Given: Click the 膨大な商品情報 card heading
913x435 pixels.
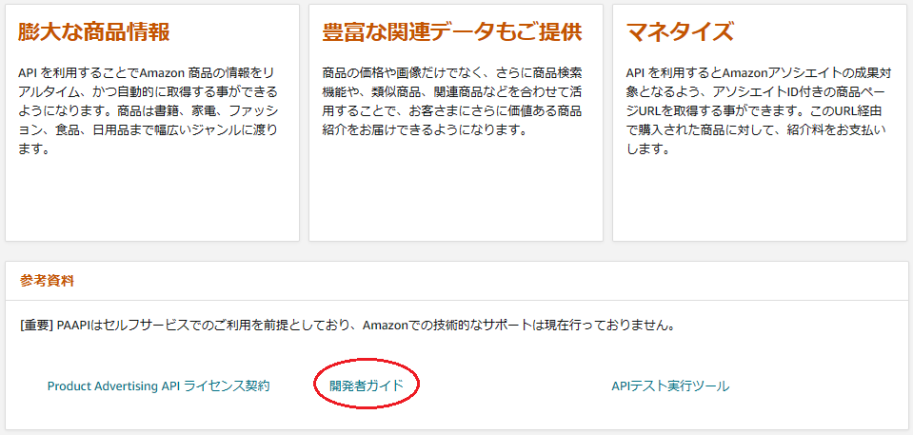Looking at the screenshot, I should (93, 32).
